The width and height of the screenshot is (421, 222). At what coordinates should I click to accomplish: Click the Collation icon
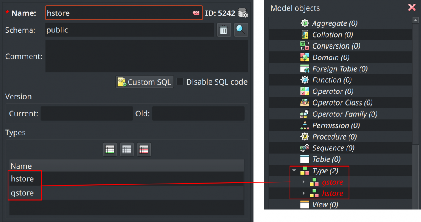[305, 35]
